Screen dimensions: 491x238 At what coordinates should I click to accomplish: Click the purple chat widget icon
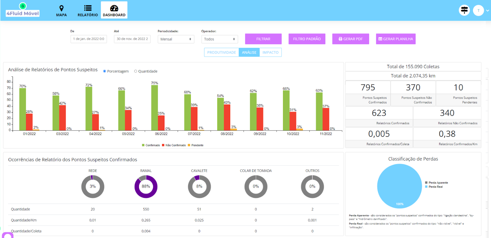pos(7,235)
